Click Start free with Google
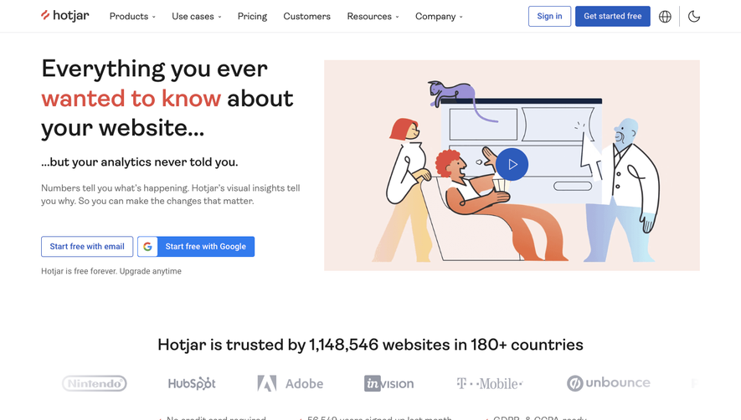 coord(196,247)
